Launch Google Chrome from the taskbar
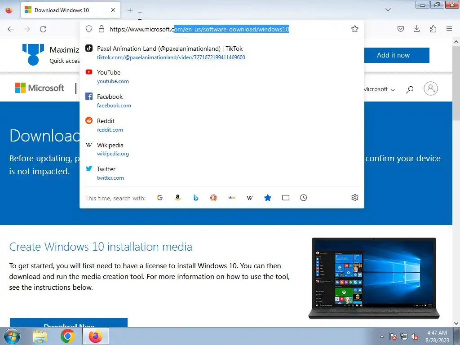This screenshot has height=345, width=460. click(x=68, y=336)
